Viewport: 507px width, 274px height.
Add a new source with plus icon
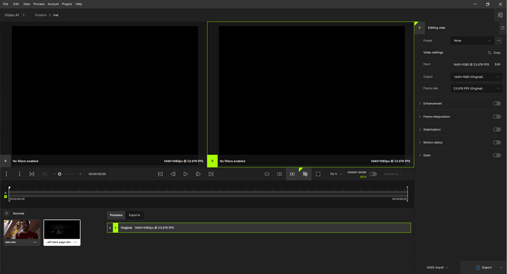[7, 213]
